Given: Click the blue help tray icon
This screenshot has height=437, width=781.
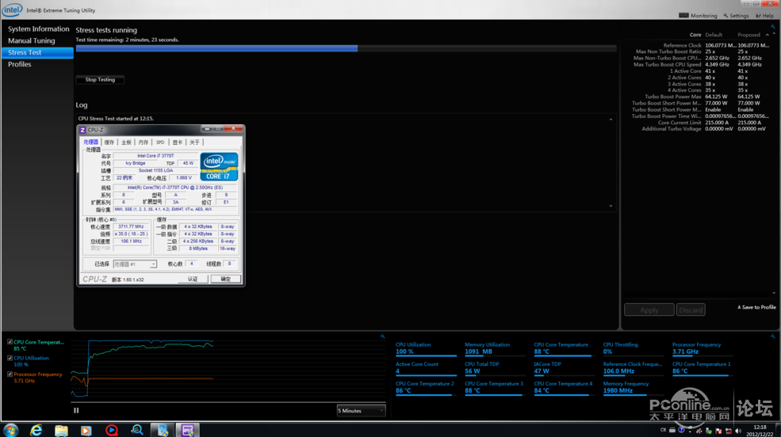Looking at the screenshot, I should [681, 430].
